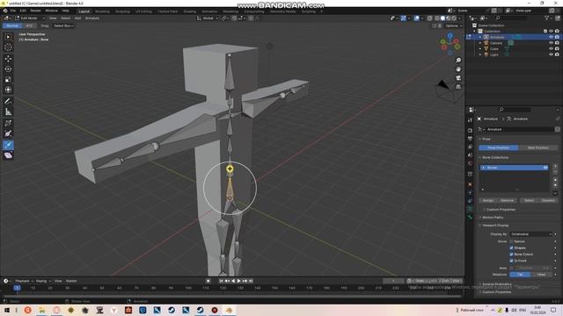Toggle Names checkbox in Viewport Display
This screenshot has width=563, height=316.
click(511, 241)
